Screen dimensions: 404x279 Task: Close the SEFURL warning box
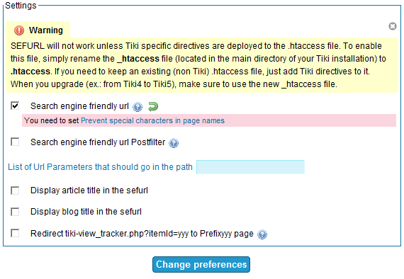[393, 26]
